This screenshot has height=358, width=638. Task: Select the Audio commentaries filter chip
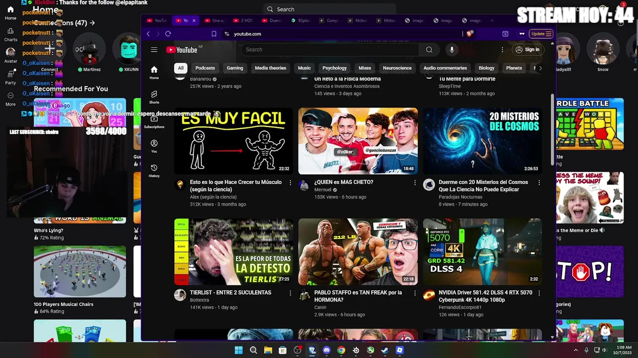coord(445,68)
